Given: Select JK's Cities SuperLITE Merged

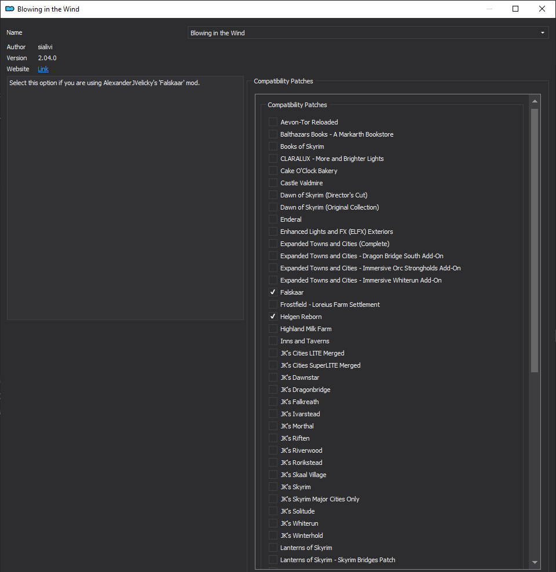Looking at the screenshot, I should pos(273,365).
